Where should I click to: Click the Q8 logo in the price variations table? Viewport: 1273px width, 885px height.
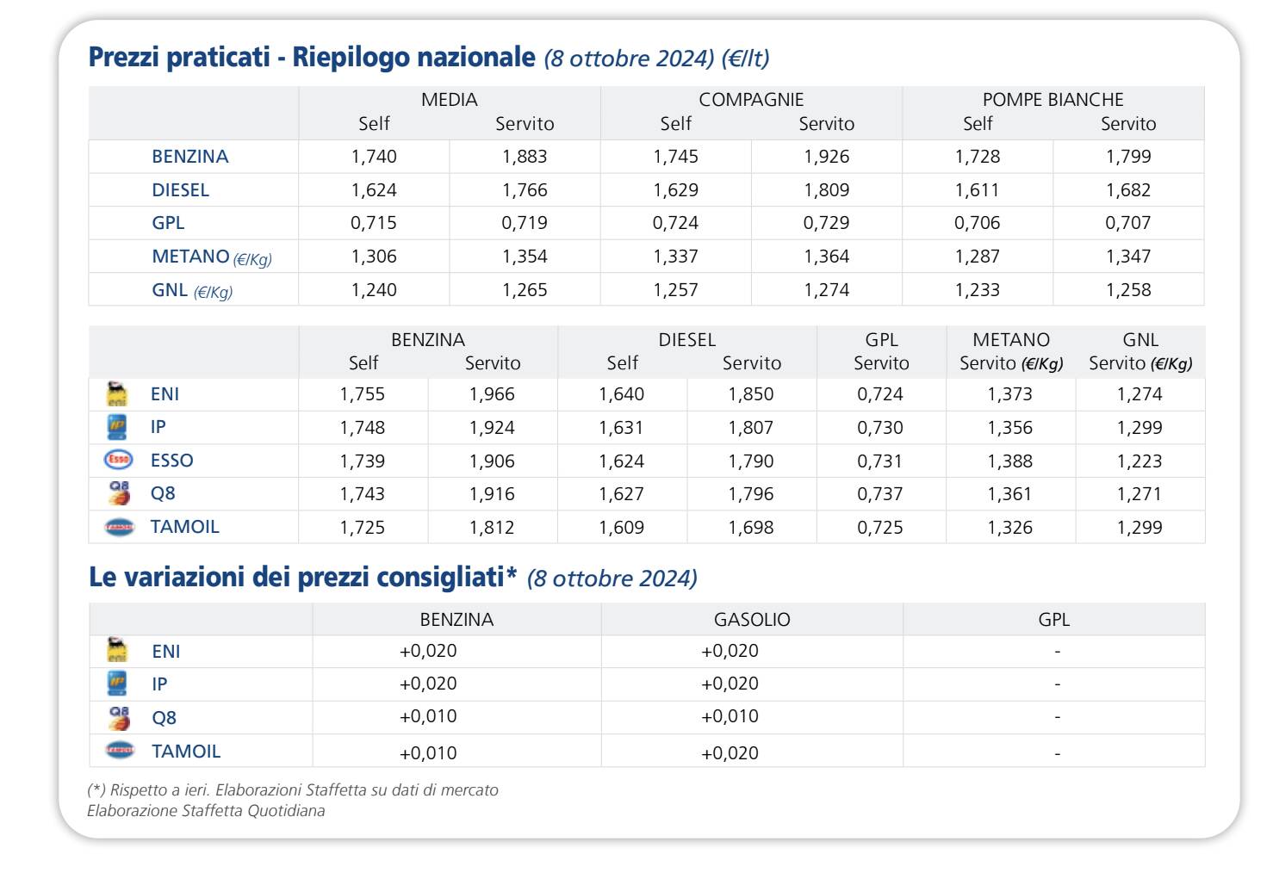[x=119, y=717]
